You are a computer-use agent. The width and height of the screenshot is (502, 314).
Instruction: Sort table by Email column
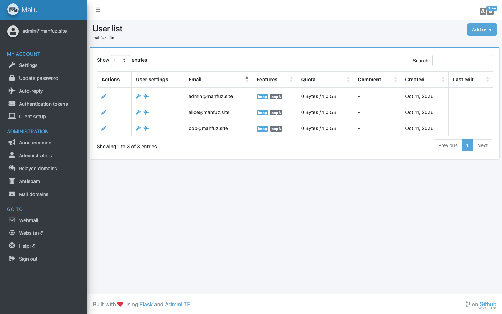tap(218, 80)
